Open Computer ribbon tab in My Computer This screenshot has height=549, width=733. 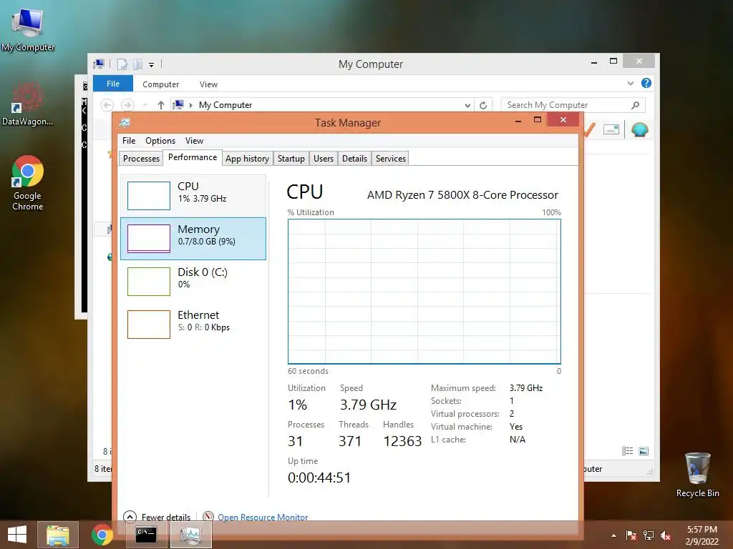[x=160, y=84]
